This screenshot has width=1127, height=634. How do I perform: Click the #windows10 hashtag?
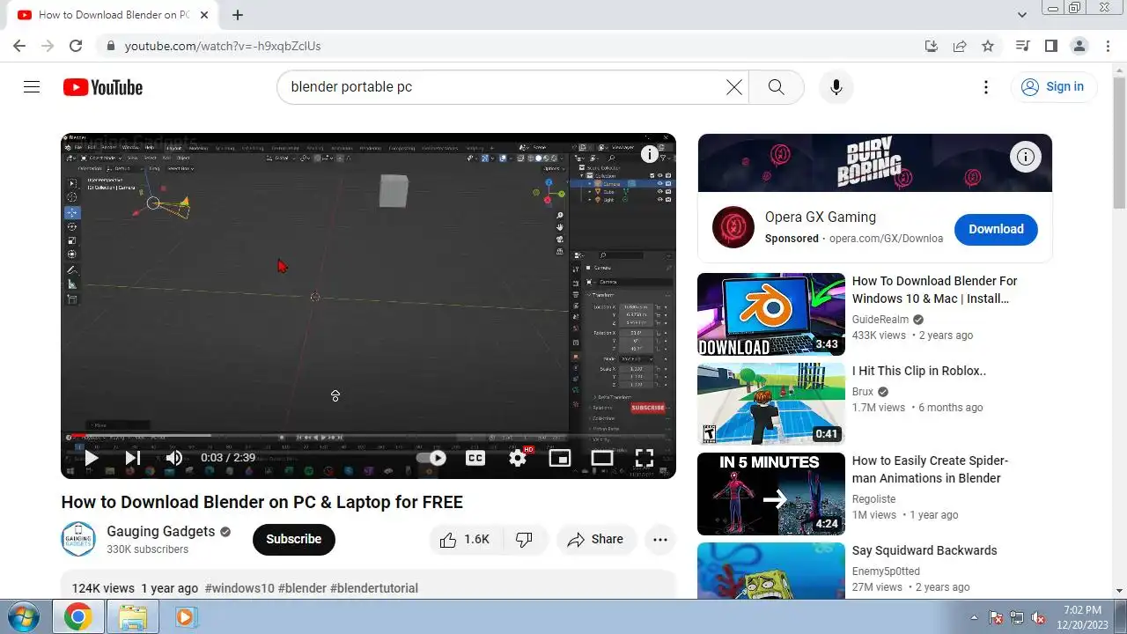coord(239,588)
